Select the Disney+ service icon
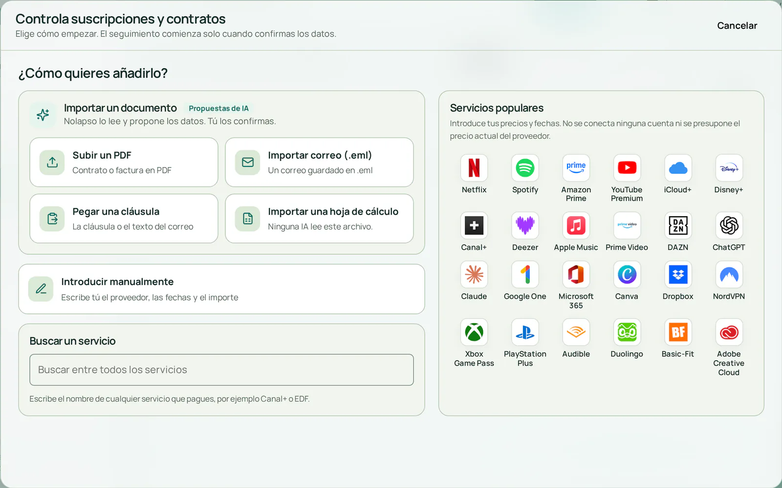Image resolution: width=782 pixels, height=488 pixels. pos(729,168)
